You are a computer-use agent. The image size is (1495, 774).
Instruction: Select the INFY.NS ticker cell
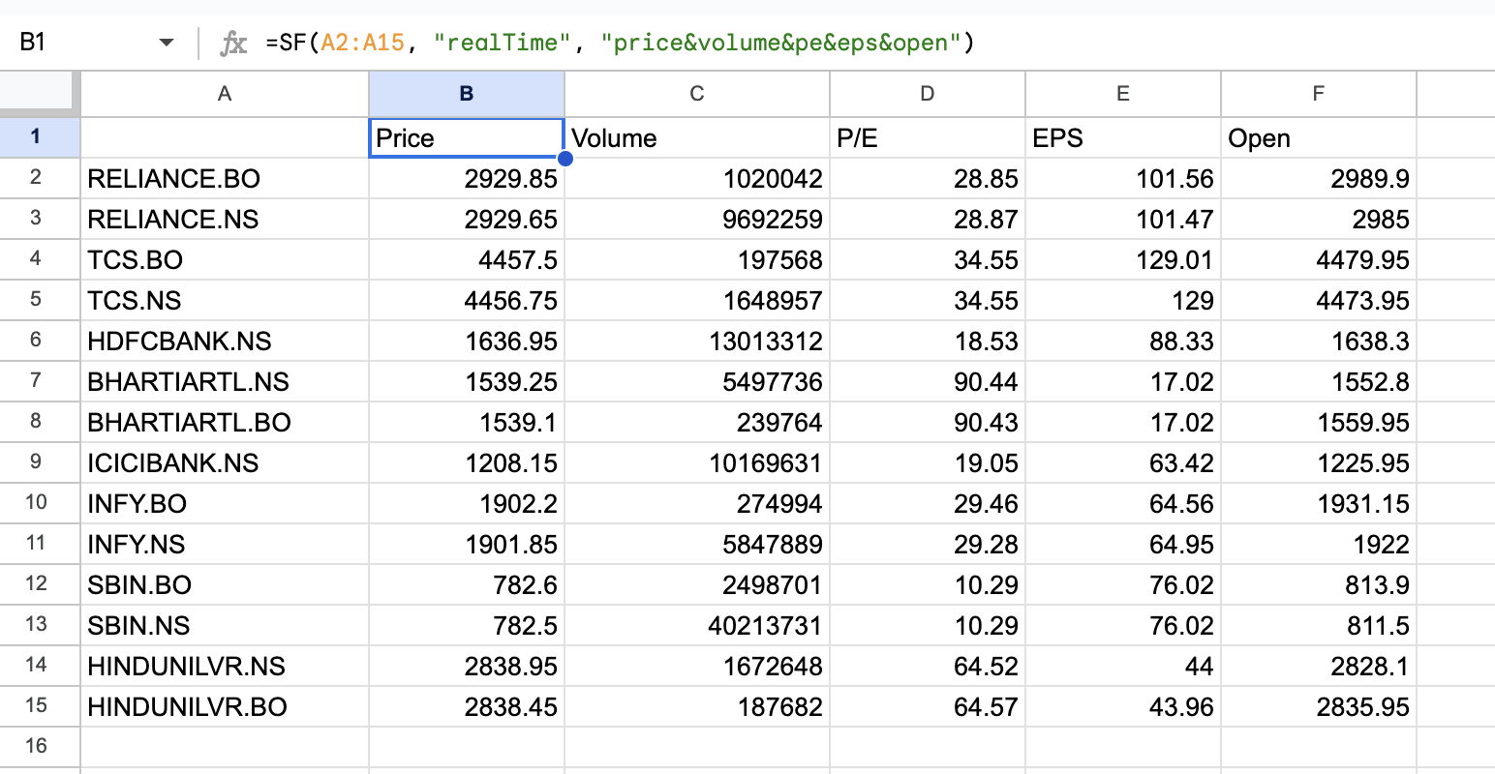click(x=225, y=544)
